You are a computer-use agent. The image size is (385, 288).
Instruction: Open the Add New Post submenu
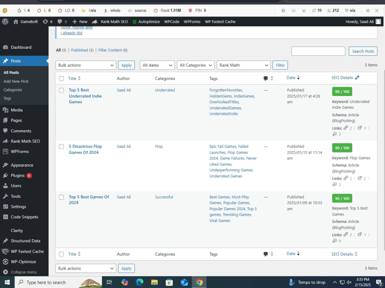(x=16, y=81)
